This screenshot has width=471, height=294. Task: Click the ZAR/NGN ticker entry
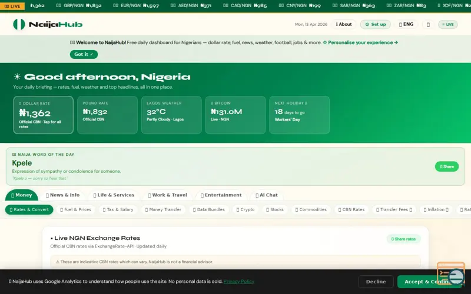click(406, 6)
